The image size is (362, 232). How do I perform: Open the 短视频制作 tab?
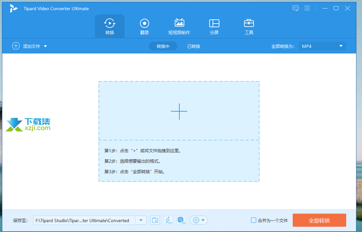pos(179,27)
